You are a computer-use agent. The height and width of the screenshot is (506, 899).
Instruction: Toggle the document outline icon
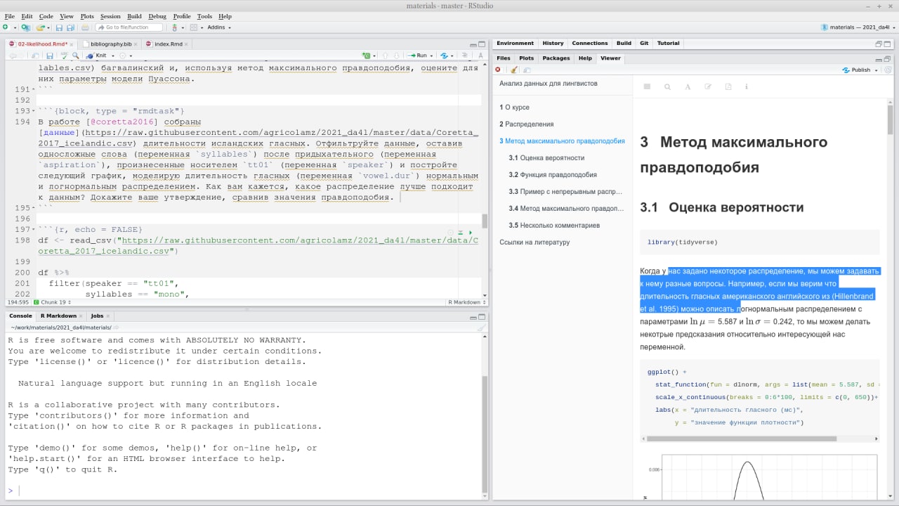tap(465, 56)
